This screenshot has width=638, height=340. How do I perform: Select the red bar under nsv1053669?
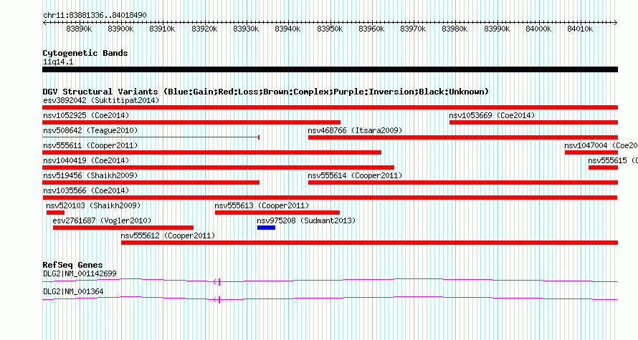coord(534,122)
